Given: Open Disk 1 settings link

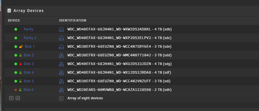Looking at the screenshot, I should tap(30, 47).
